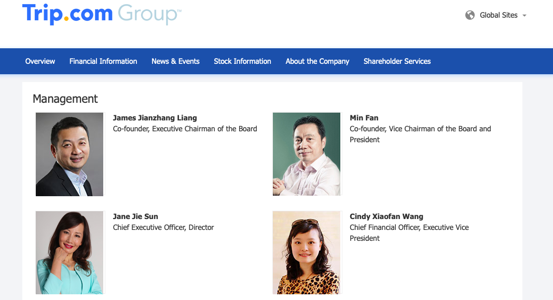Expand the Global Sites dropdown arrow
The width and height of the screenshot is (553, 300).
(524, 16)
